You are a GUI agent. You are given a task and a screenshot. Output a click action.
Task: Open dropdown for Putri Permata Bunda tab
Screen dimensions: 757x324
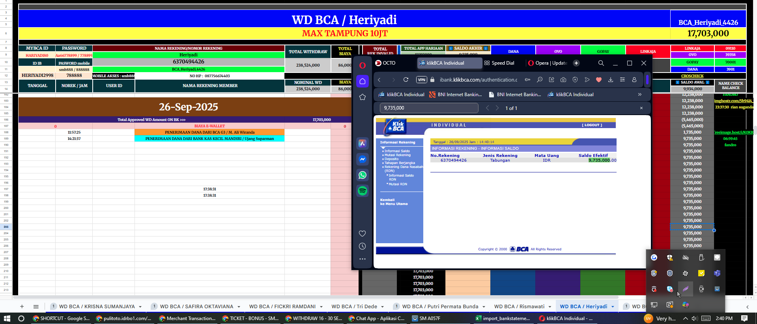(484, 307)
